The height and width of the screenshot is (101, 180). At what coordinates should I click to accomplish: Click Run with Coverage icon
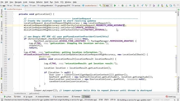(126, 5)
